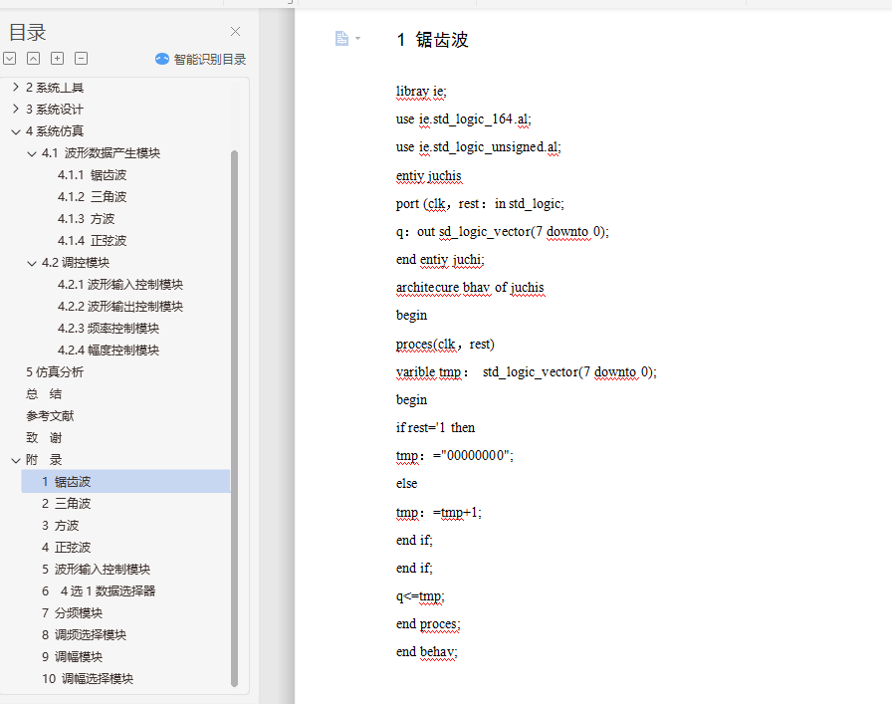This screenshot has width=892, height=704.
Task: Jump to 4.1.3 方波 section
Action: (x=86, y=219)
